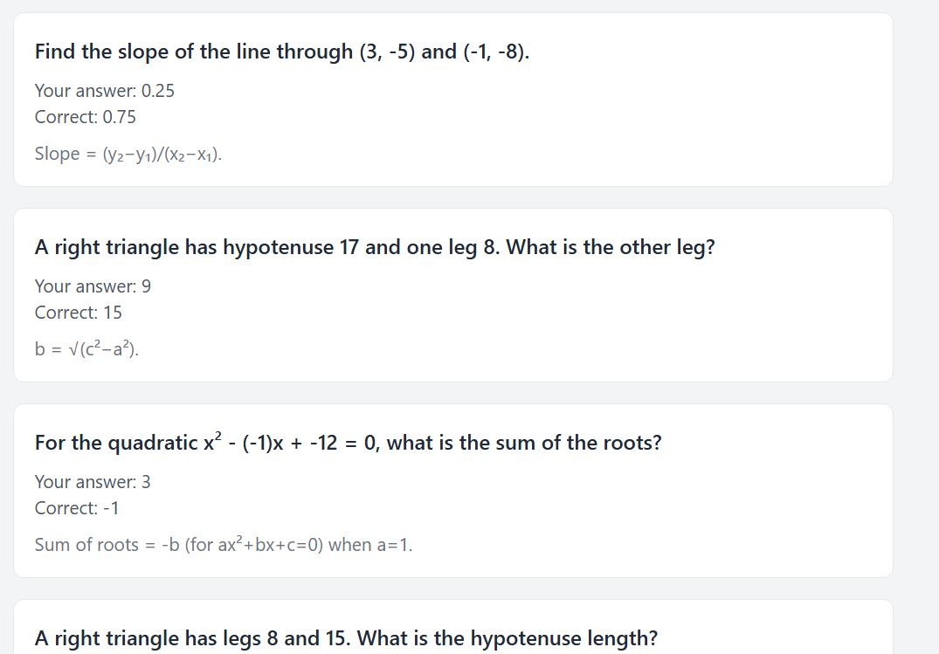
Task: Click the hypotenuse 17 question heading
Action: pyautogui.click(x=375, y=247)
